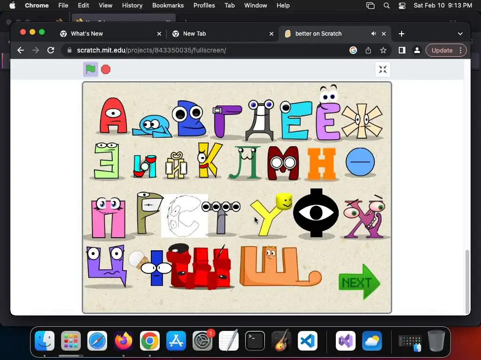This screenshot has height=360, width=481.
Task: Mute the better on Scratch tab audio
Action: [373, 34]
